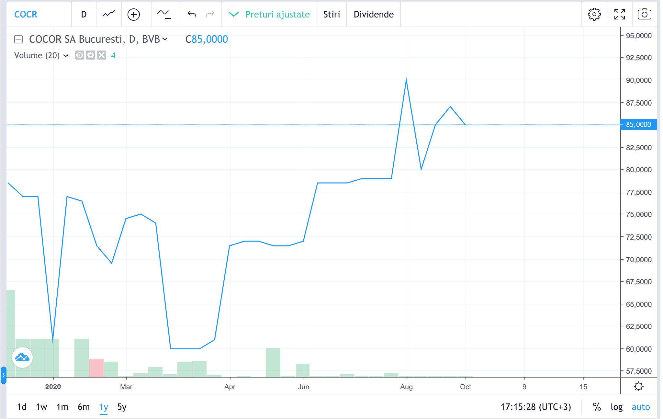Select the 1y time range

(104, 407)
